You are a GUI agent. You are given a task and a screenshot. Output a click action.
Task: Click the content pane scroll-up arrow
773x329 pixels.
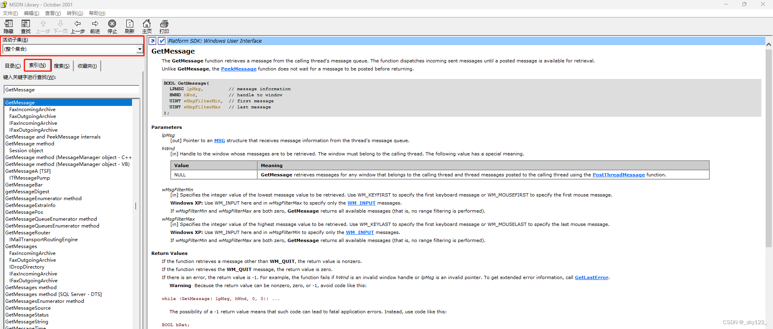coord(769,44)
